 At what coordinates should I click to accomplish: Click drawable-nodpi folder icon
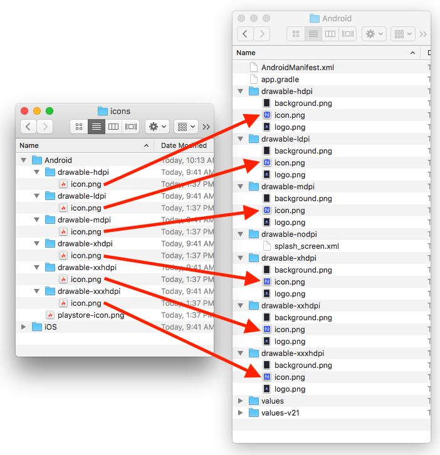[254, 234]
